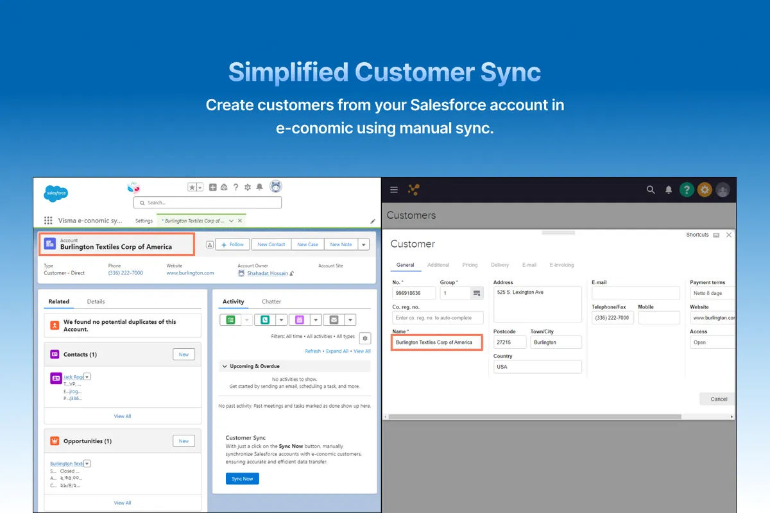The width and height of the screenshot is (770, 513).
Task: Click New in the Contacts card
Action: tap(184, 355)
